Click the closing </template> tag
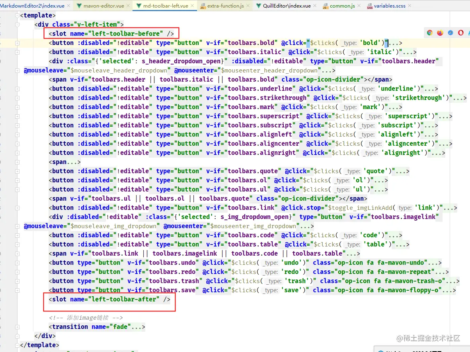The width and height of the screenshot is (470, 352). tap(39, 345)
